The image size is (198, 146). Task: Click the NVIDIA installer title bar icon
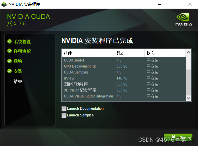coord(4,4)
